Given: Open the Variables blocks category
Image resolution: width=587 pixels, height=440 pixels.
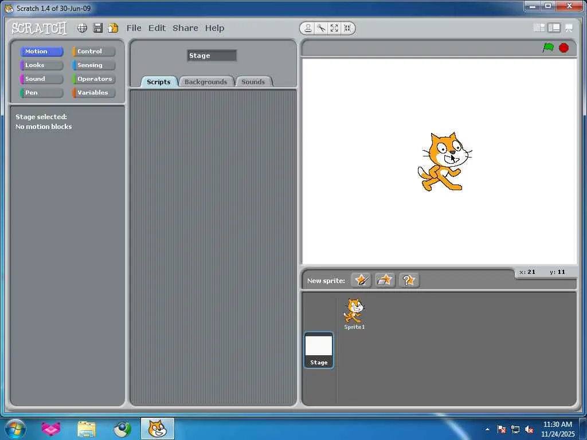Looking at the screenshot, I should pyautogui.click(x=94, y=93).
